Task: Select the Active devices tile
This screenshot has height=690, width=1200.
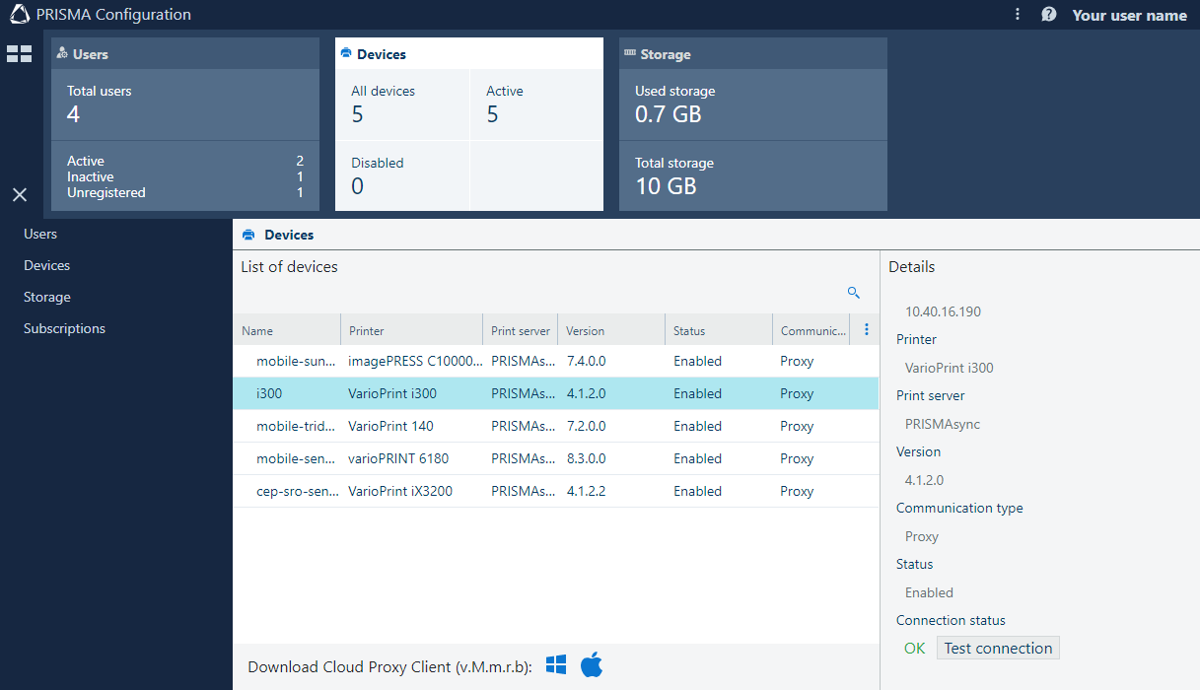Action: point(536,104)
